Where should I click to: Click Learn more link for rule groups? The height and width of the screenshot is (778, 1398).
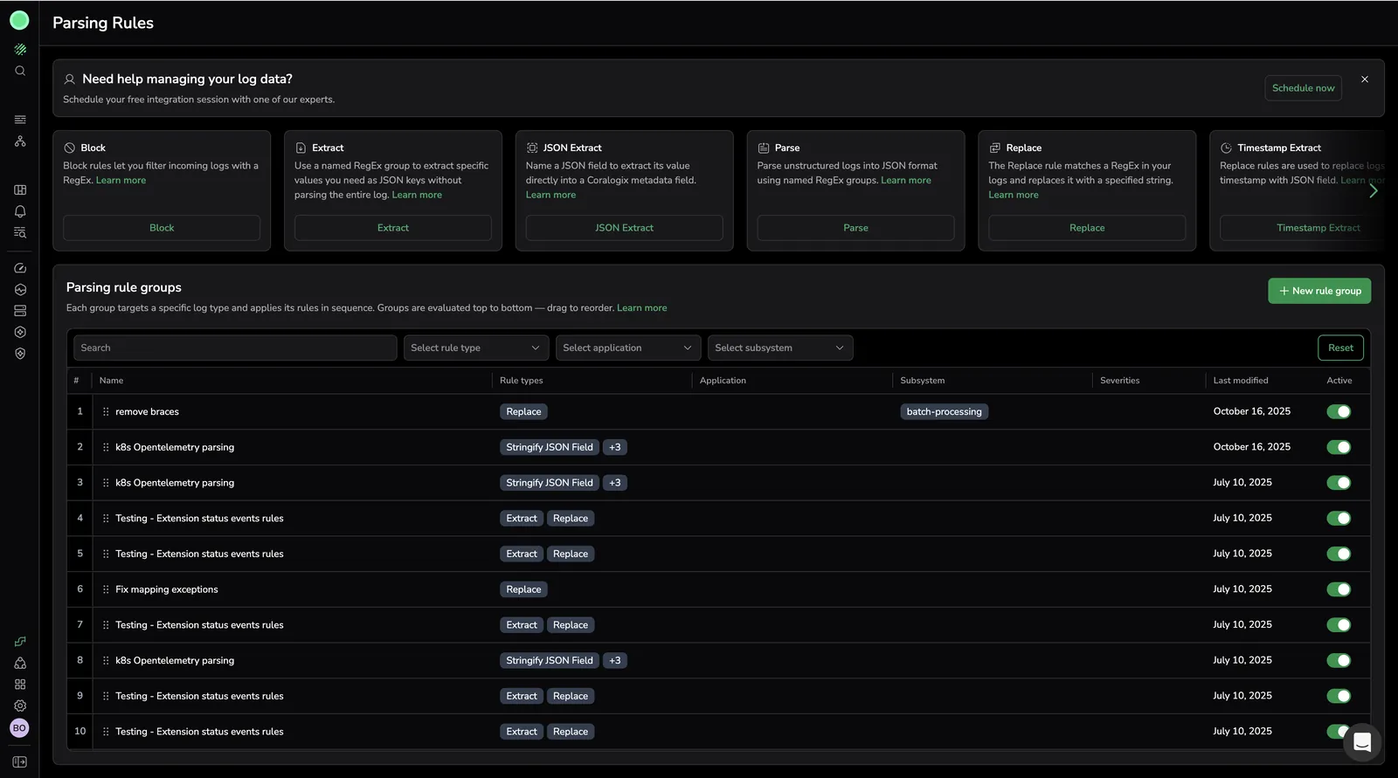pyautogui.click(x=641, y=308)
